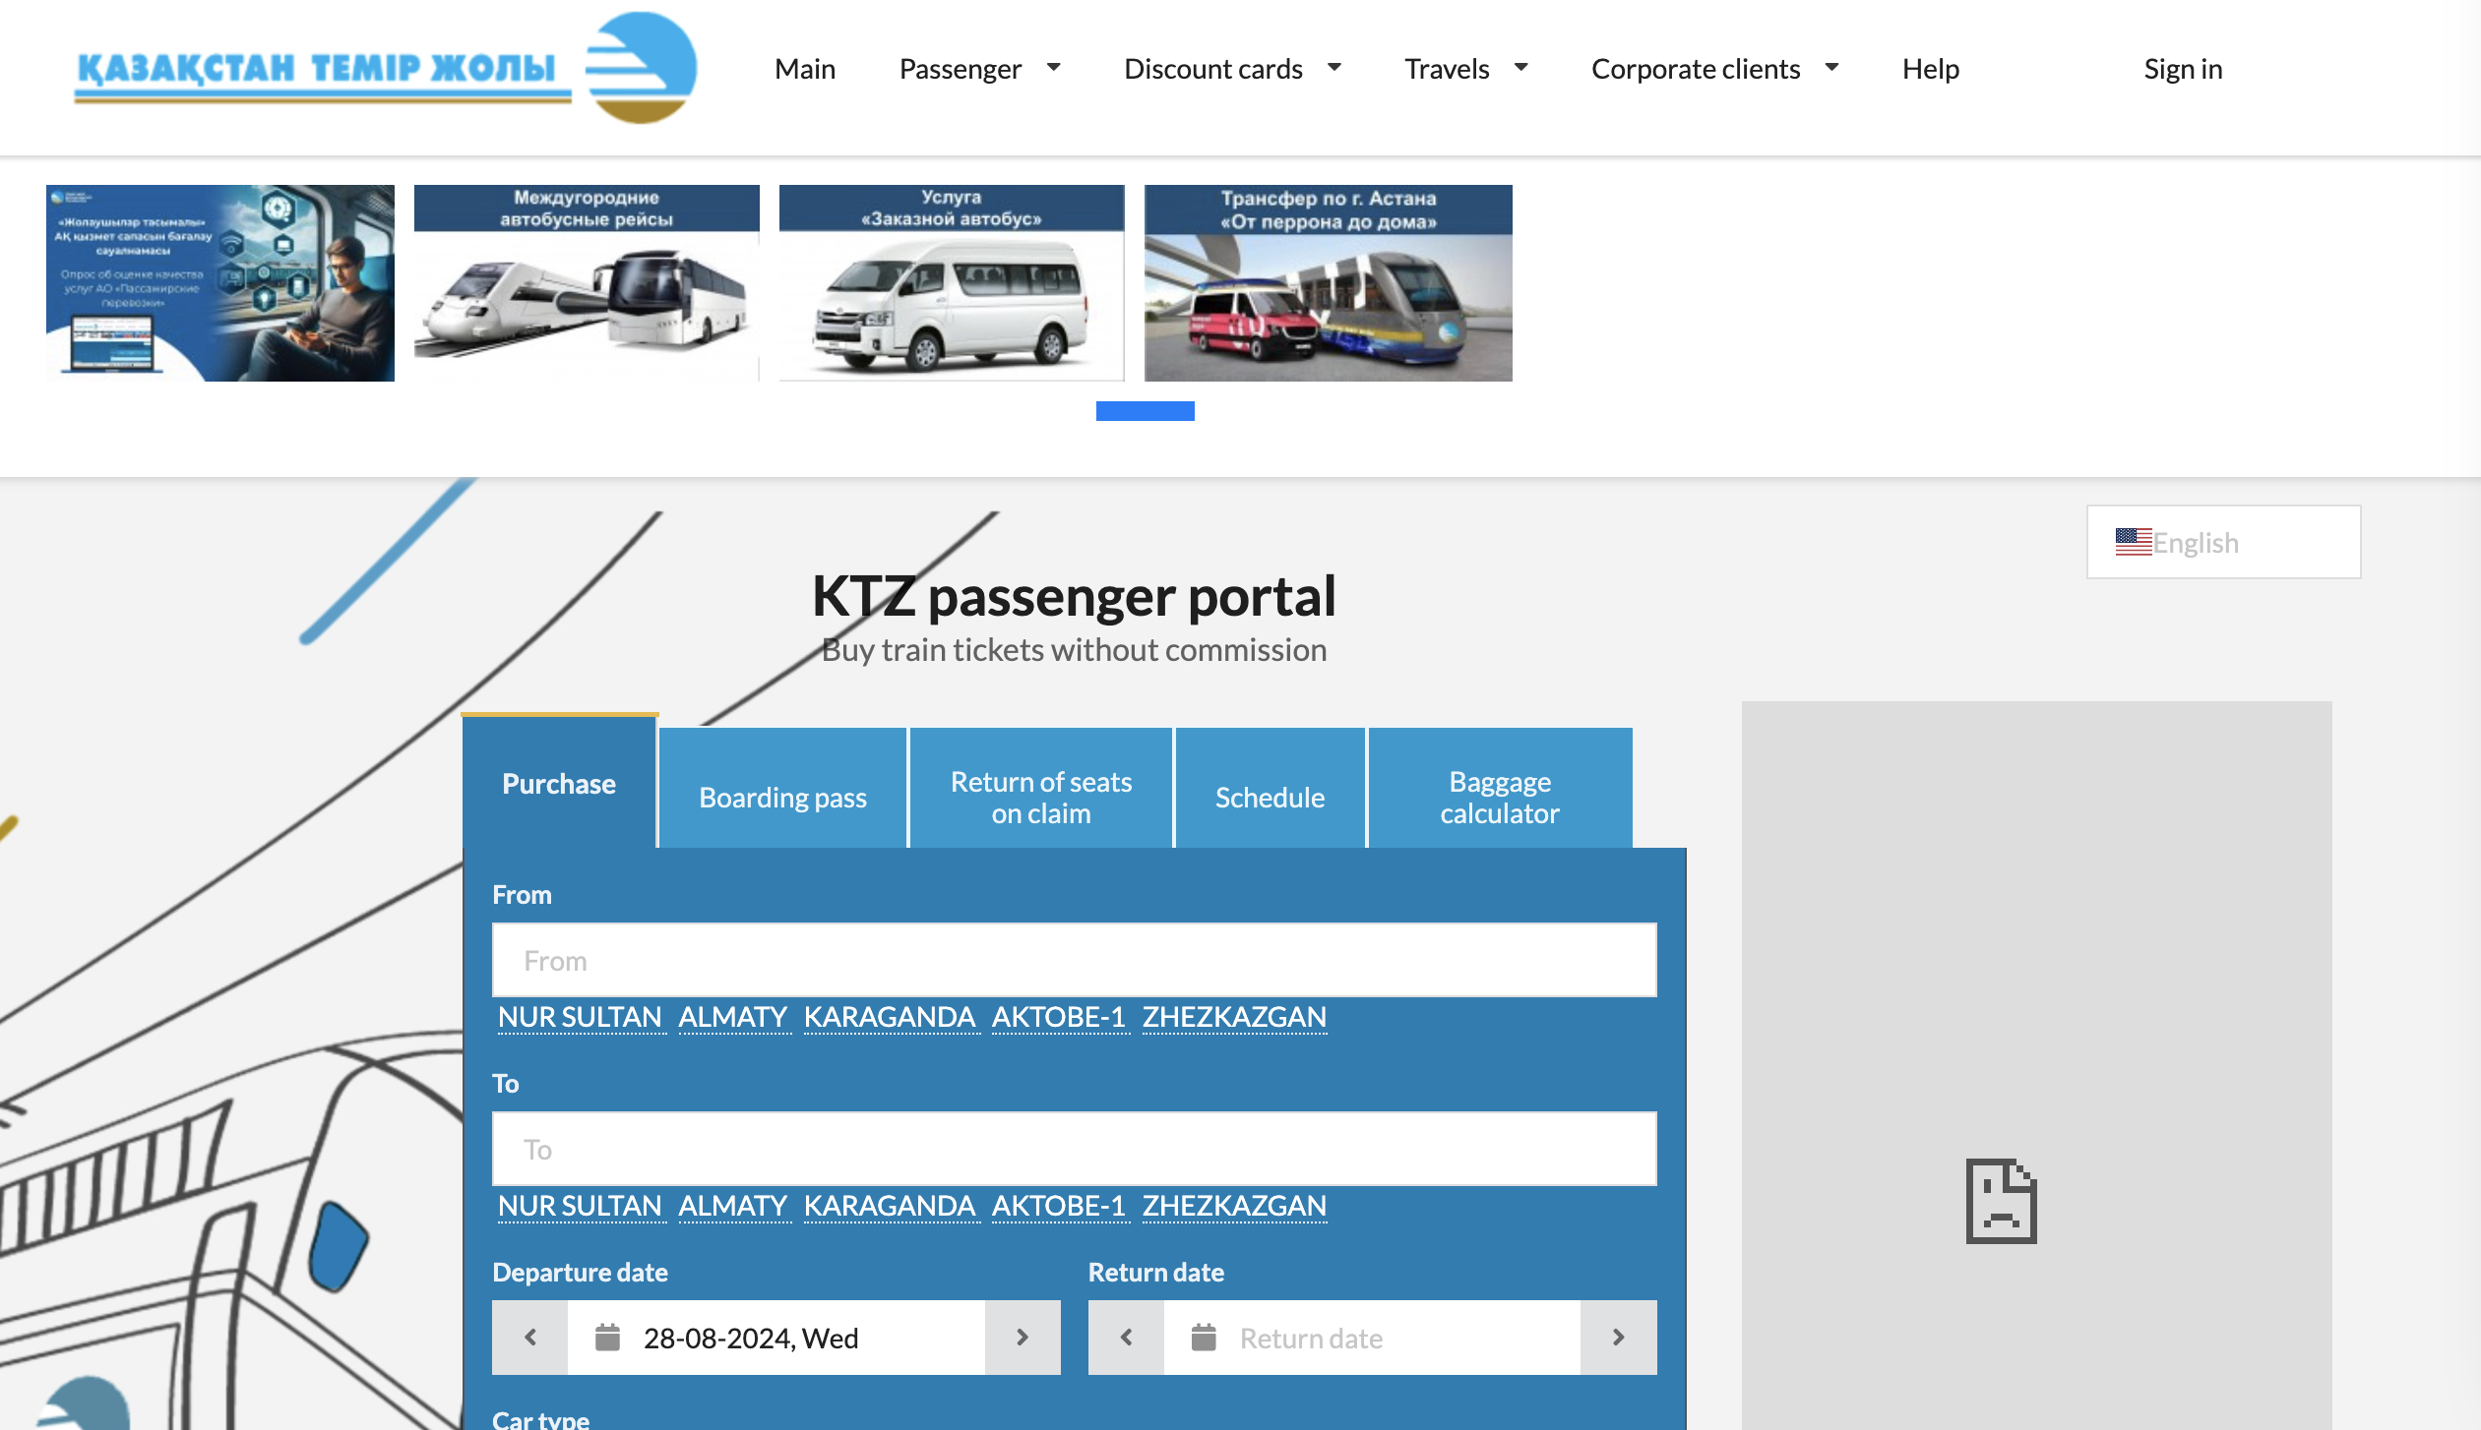Open the charter bus service banner

(952, 283)
